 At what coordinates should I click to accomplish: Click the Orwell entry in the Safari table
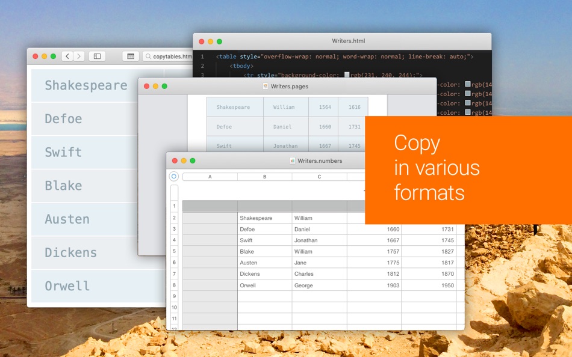[67, 286]
